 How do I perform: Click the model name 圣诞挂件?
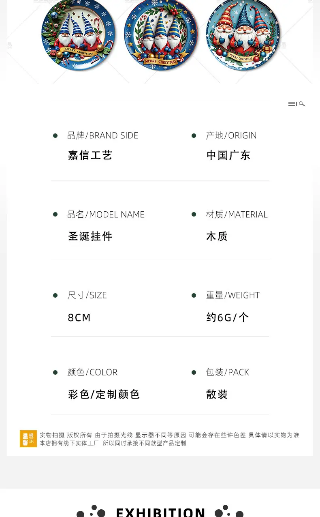90,236
